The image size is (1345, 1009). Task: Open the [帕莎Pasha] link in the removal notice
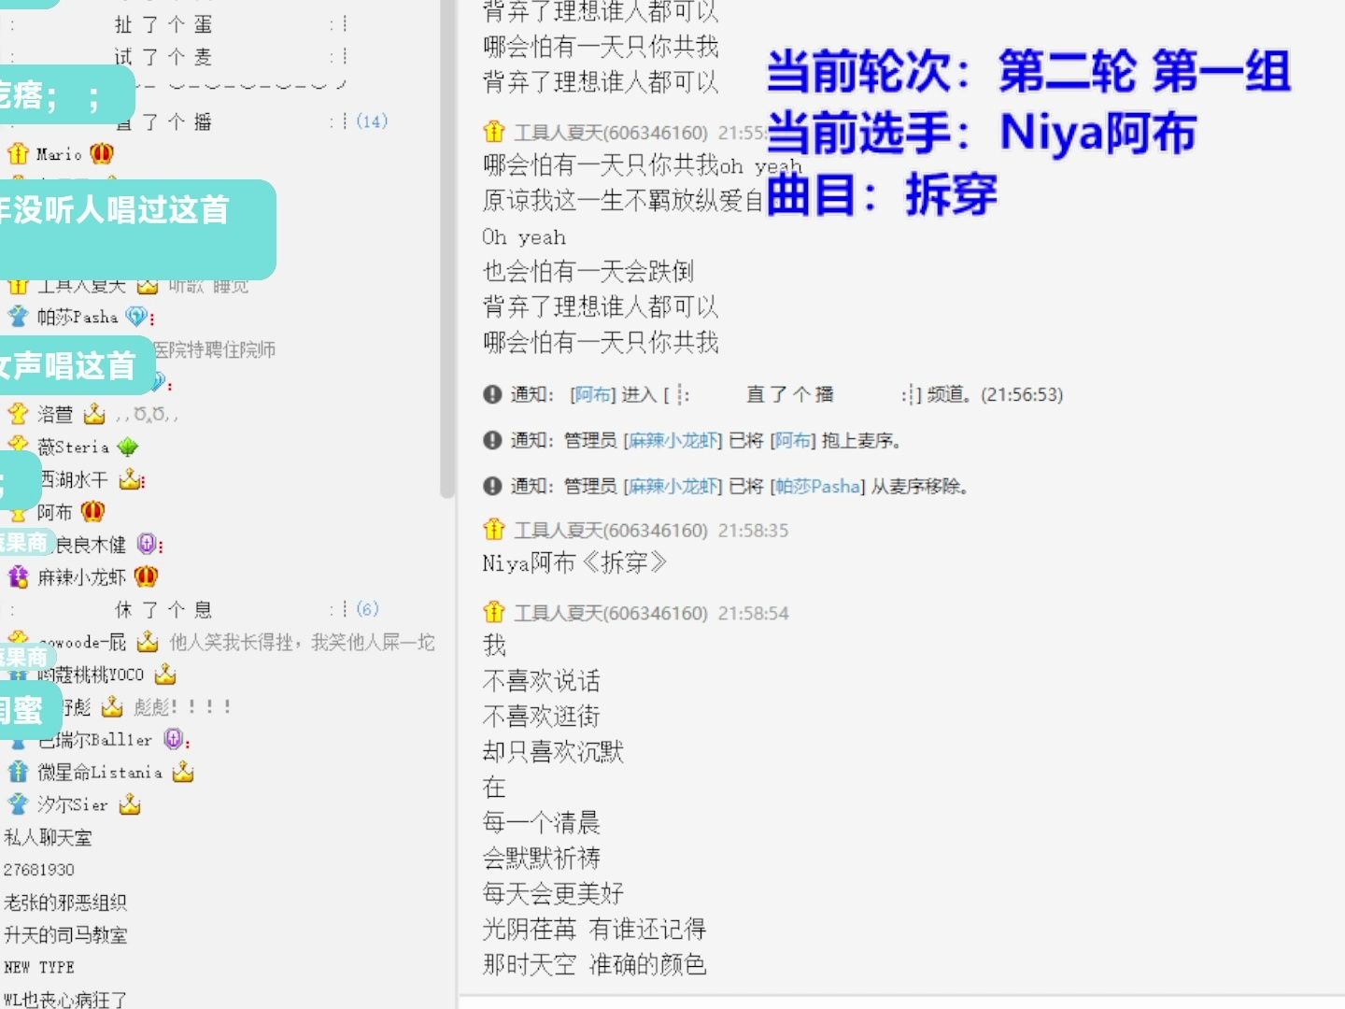tap(818, 486)
